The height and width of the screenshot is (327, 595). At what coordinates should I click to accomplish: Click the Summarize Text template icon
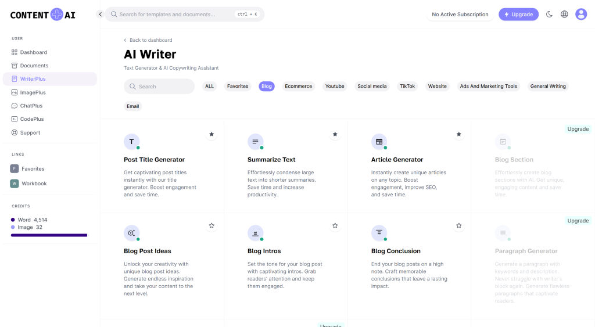pos(255,142)
